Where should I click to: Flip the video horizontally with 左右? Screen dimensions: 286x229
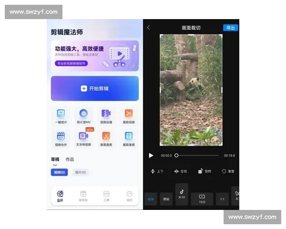click(x=181, y=171)
